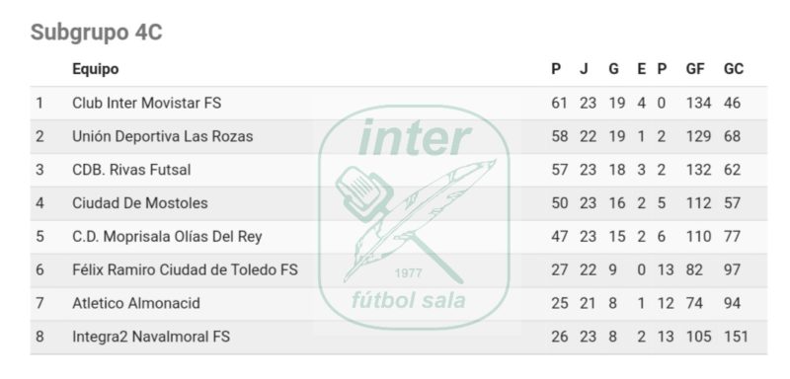The image size is (790, 379).
Task: Click 61 points for Inter Movistar
Action: (x=559, y=103)
